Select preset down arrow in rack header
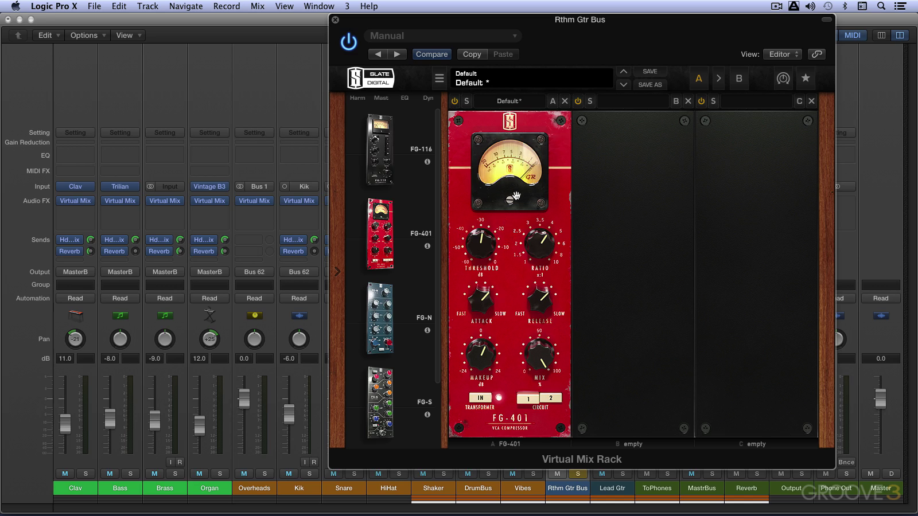This screenshot has width=918, height=516. [623, 84]
